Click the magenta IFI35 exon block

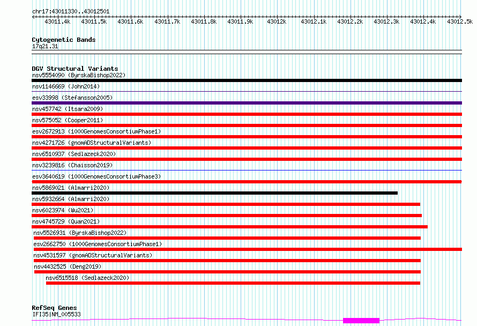(x=361, y=321)
